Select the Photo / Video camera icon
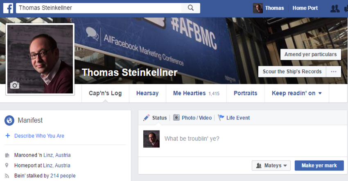This screenshot has width=348, height=181. pos(176,118)
